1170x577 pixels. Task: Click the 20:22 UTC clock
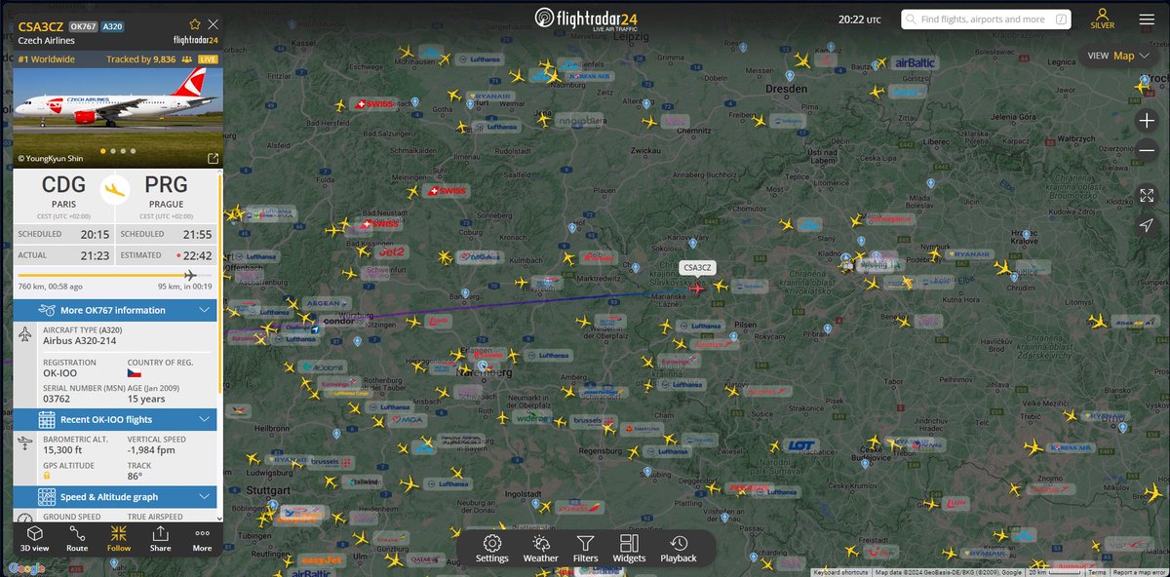859,19
